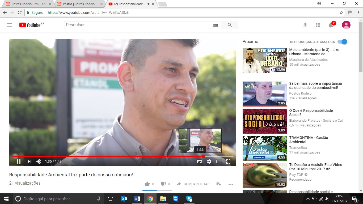Screen dimensions: 363x204
Task: Open the Lixo Urbano video thumbnail
Action: [x=265, y=60]
